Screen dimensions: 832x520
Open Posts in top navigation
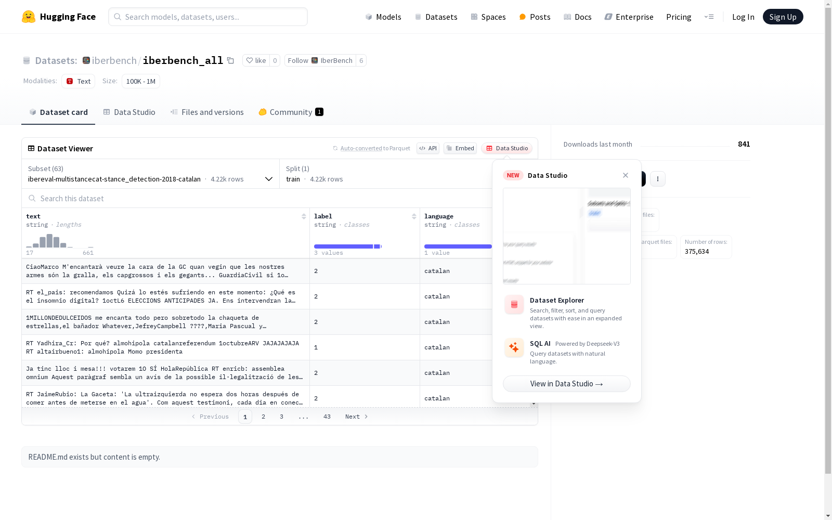click(535, 17)
